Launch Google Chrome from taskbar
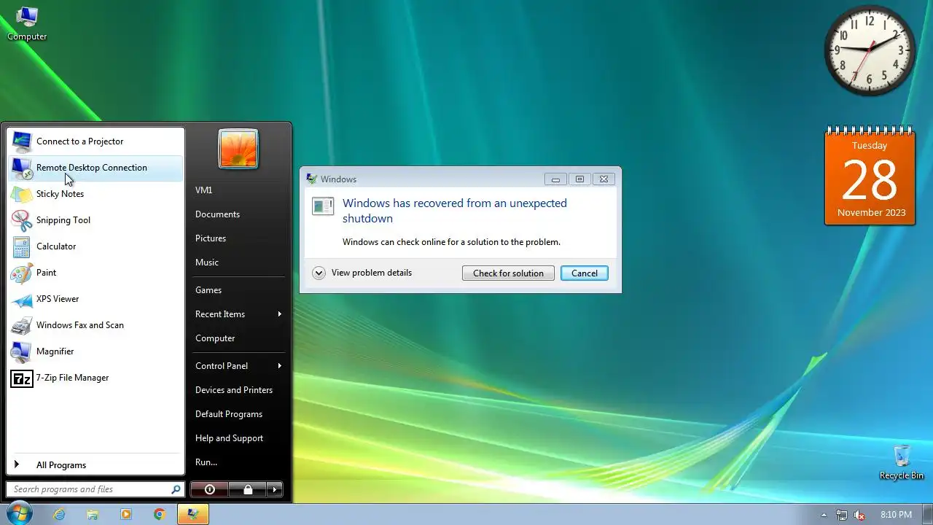The height and width of the screenshot is (525, 933). coord(160,514)
